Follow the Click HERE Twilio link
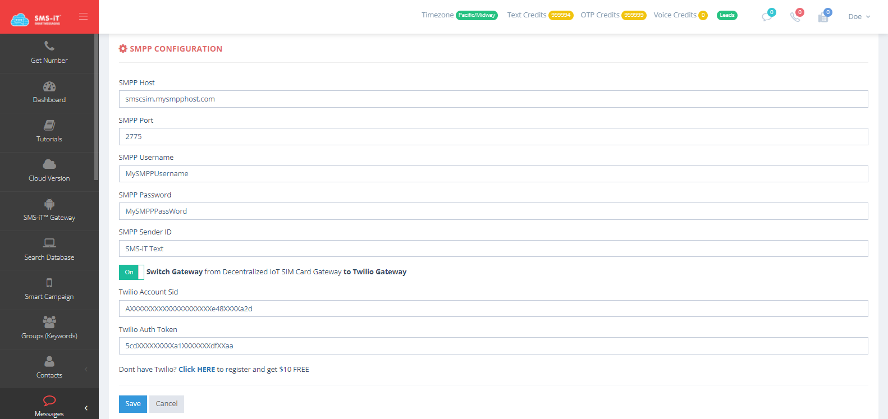 point(197,370)
